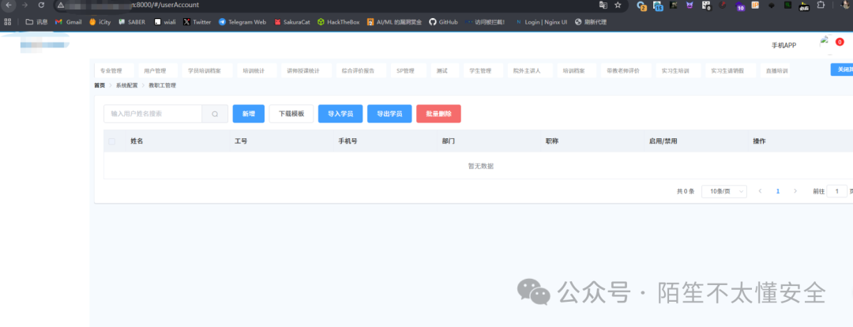Open the browser extensions puzzle icon
Viewport: 853px width, 327px height.
tap(821, 5)
